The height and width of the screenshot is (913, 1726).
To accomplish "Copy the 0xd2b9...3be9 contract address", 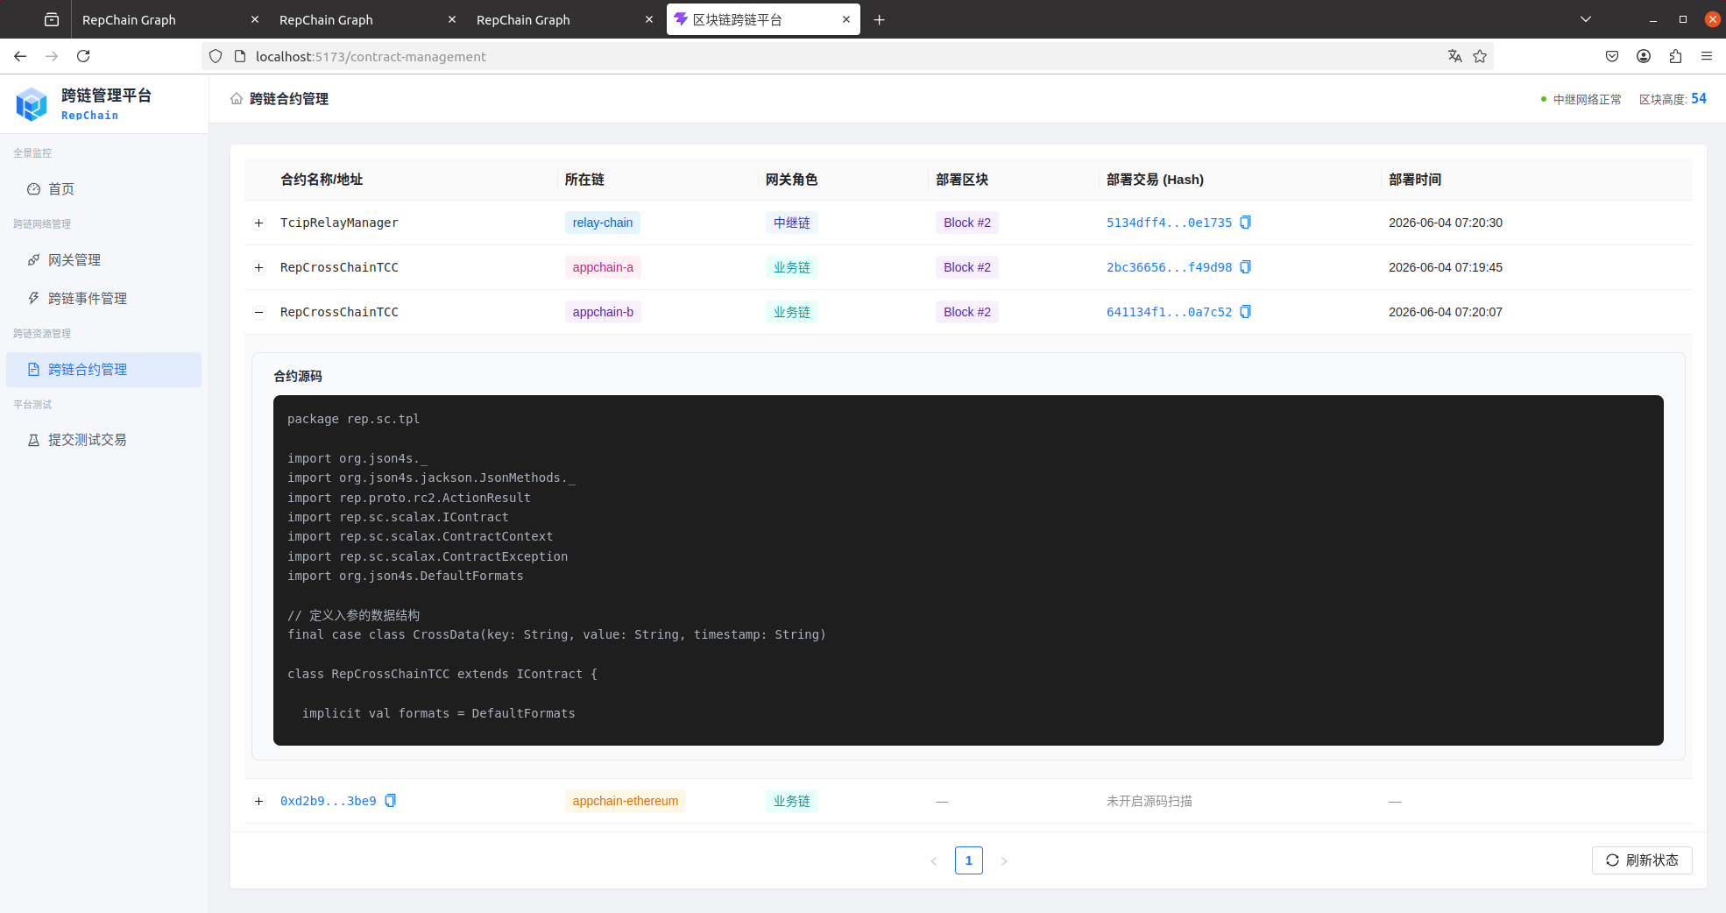I will pyautogui.click(x=391, y=801).
